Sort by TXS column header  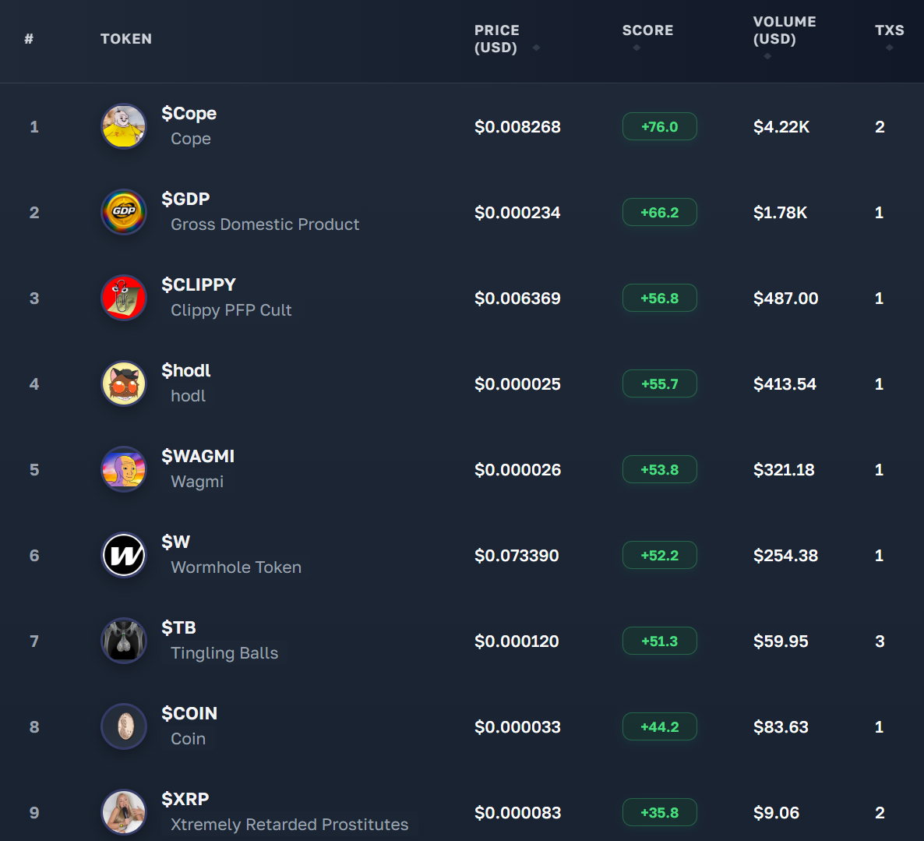coord(889,31)
